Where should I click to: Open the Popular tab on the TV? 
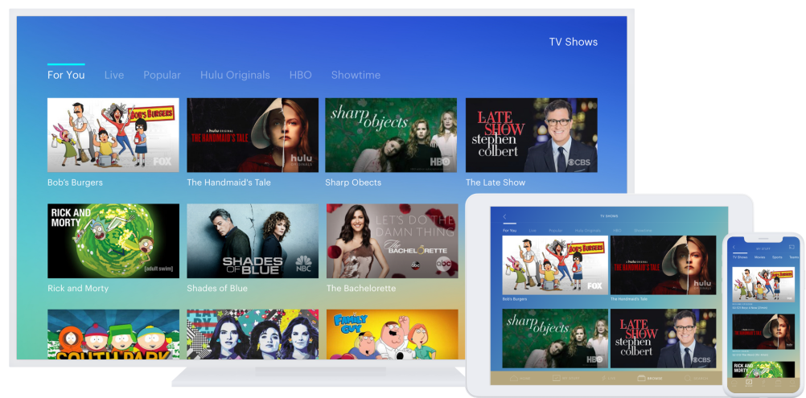click(162, 75)
